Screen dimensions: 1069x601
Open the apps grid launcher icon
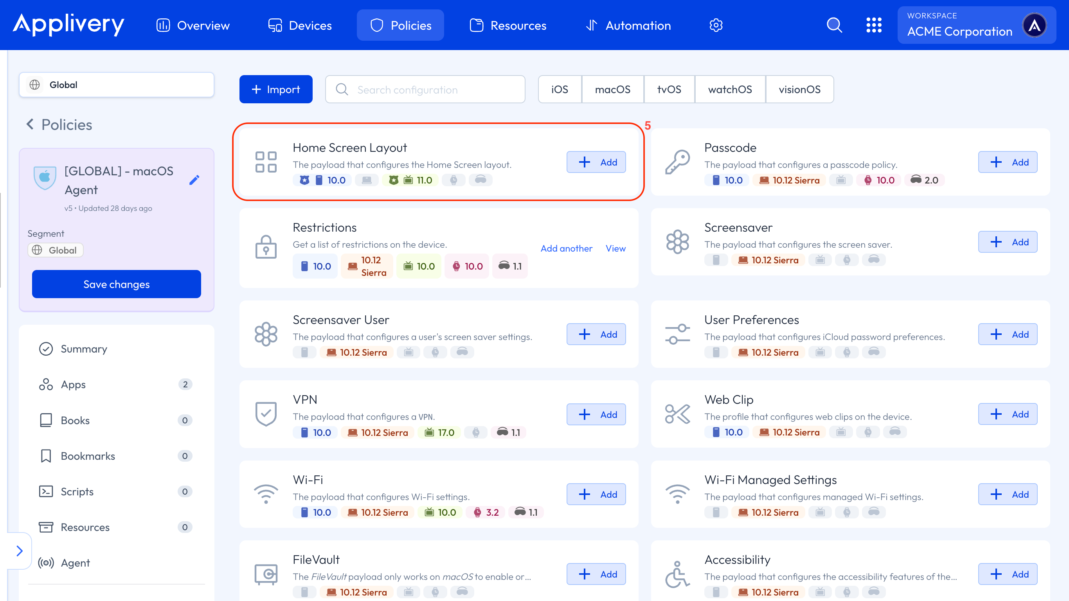click(x=873, y=25)
